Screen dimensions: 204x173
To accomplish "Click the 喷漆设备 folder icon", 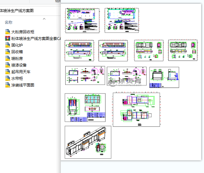I will pyautogui.click(x=8, y=65).
